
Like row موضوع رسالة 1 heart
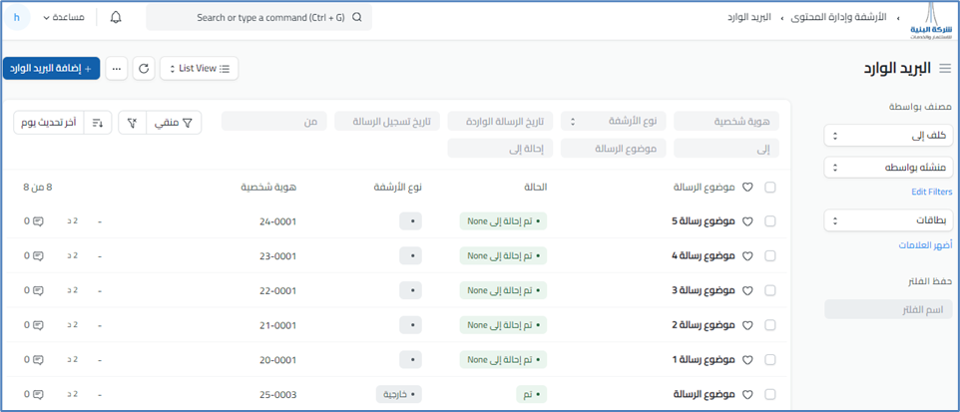click(x=746, y=359)
